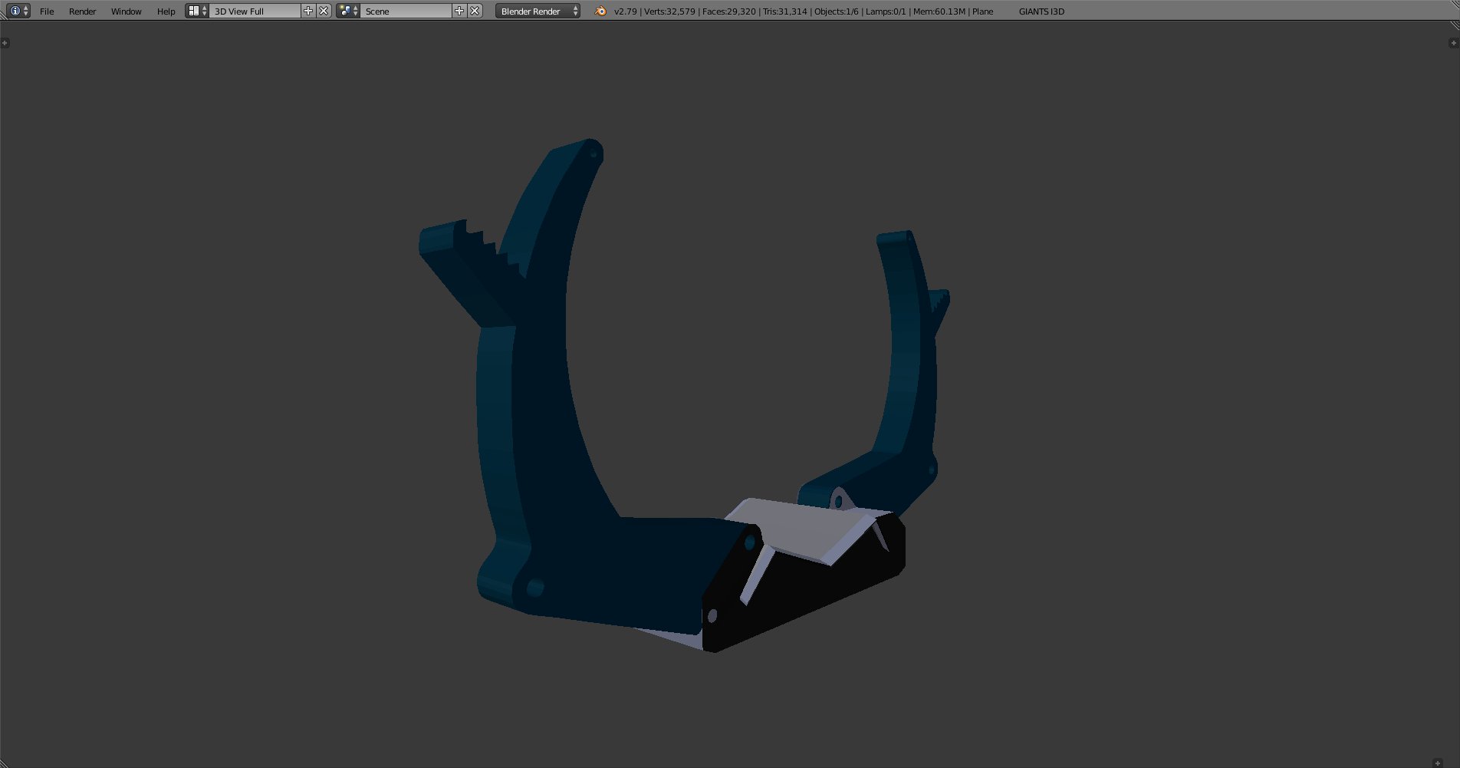This screenshot has height=768, width=1460.
Task: Open the Help menu
Action: tap(166, 12)
